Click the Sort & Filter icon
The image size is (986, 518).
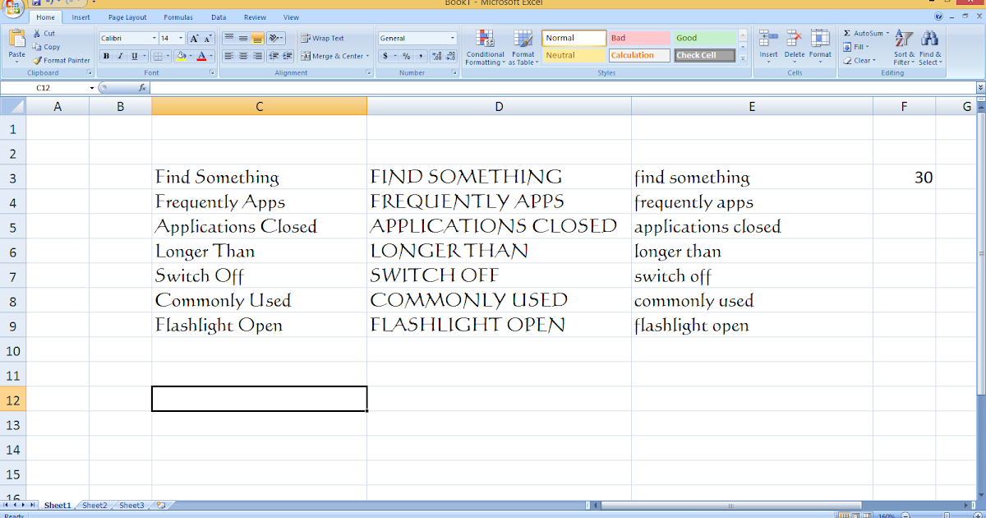point(904,47)
